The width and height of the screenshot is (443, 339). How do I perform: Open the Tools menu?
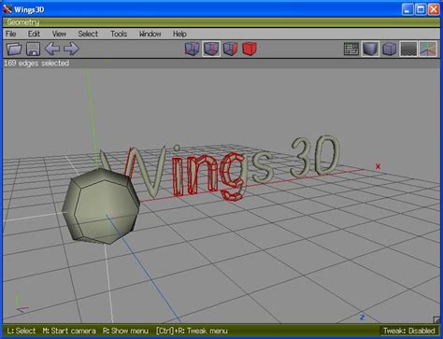tap(119, 34)
